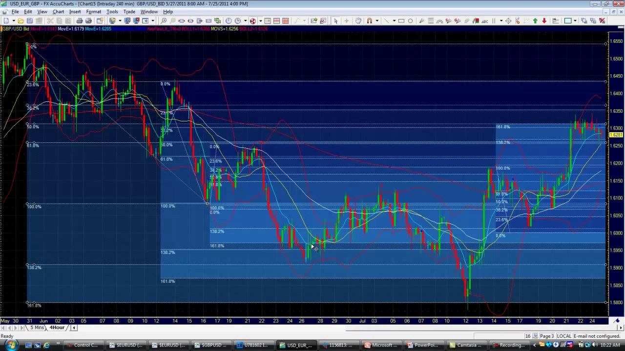Select the trend line drawing tool
The width and height of the screenshot is (625, 351).
[386, 20]
